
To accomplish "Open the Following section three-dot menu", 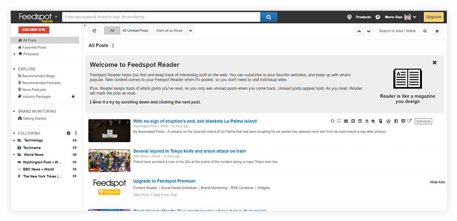I will (x=76, y=133).
